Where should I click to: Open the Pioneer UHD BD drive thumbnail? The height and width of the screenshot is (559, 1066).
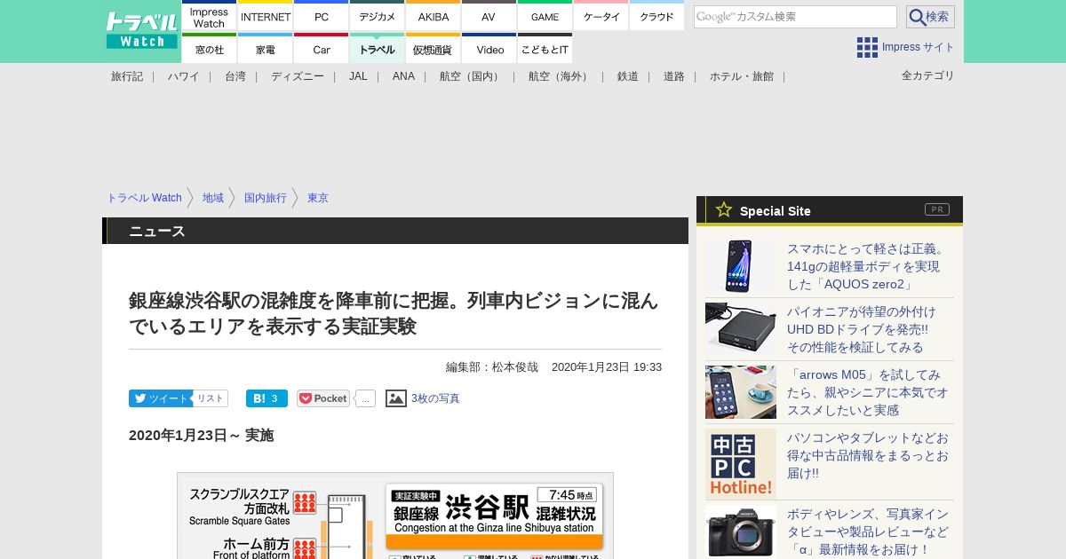[x=741, y=329]
